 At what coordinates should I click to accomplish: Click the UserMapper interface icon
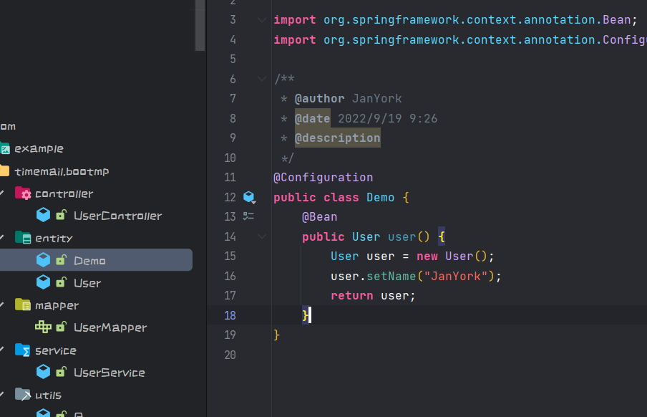pyautogui.click(x=44, y=327)
